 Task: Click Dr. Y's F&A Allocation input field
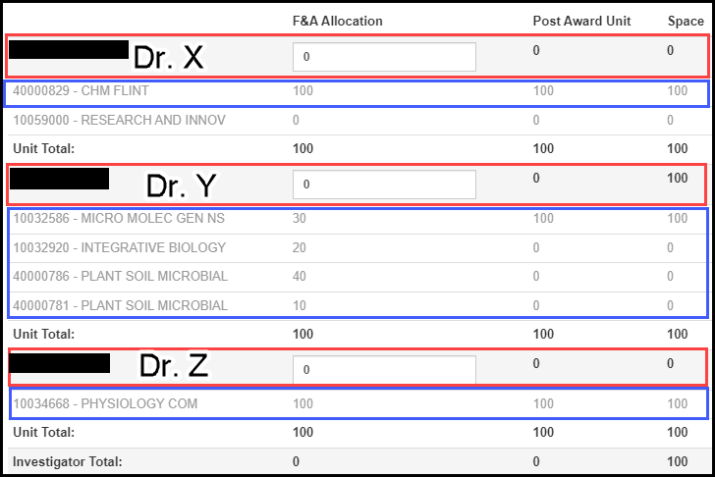[384, 185]
